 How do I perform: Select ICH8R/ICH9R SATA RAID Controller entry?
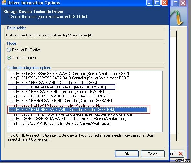(68, 119)
